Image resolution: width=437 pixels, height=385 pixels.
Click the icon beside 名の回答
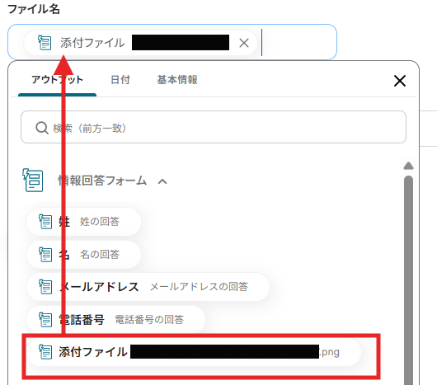click(45, 255)
